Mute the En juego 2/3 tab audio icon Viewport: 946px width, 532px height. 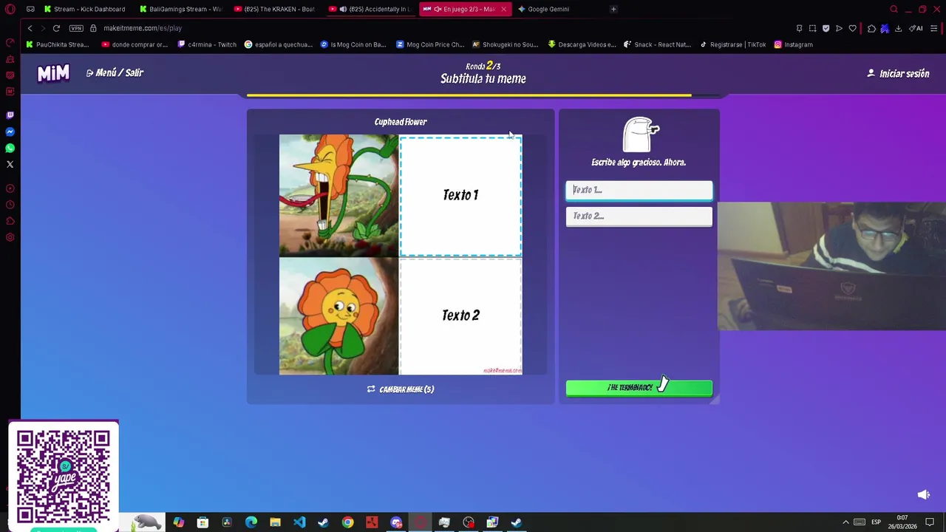click(438, 9)
